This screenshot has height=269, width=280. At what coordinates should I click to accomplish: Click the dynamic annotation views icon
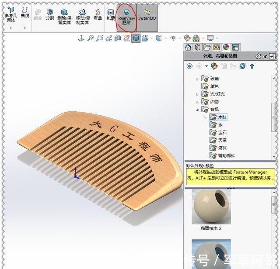pos(127,38)
